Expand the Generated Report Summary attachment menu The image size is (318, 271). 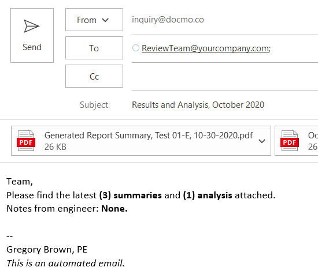[262, 141]
